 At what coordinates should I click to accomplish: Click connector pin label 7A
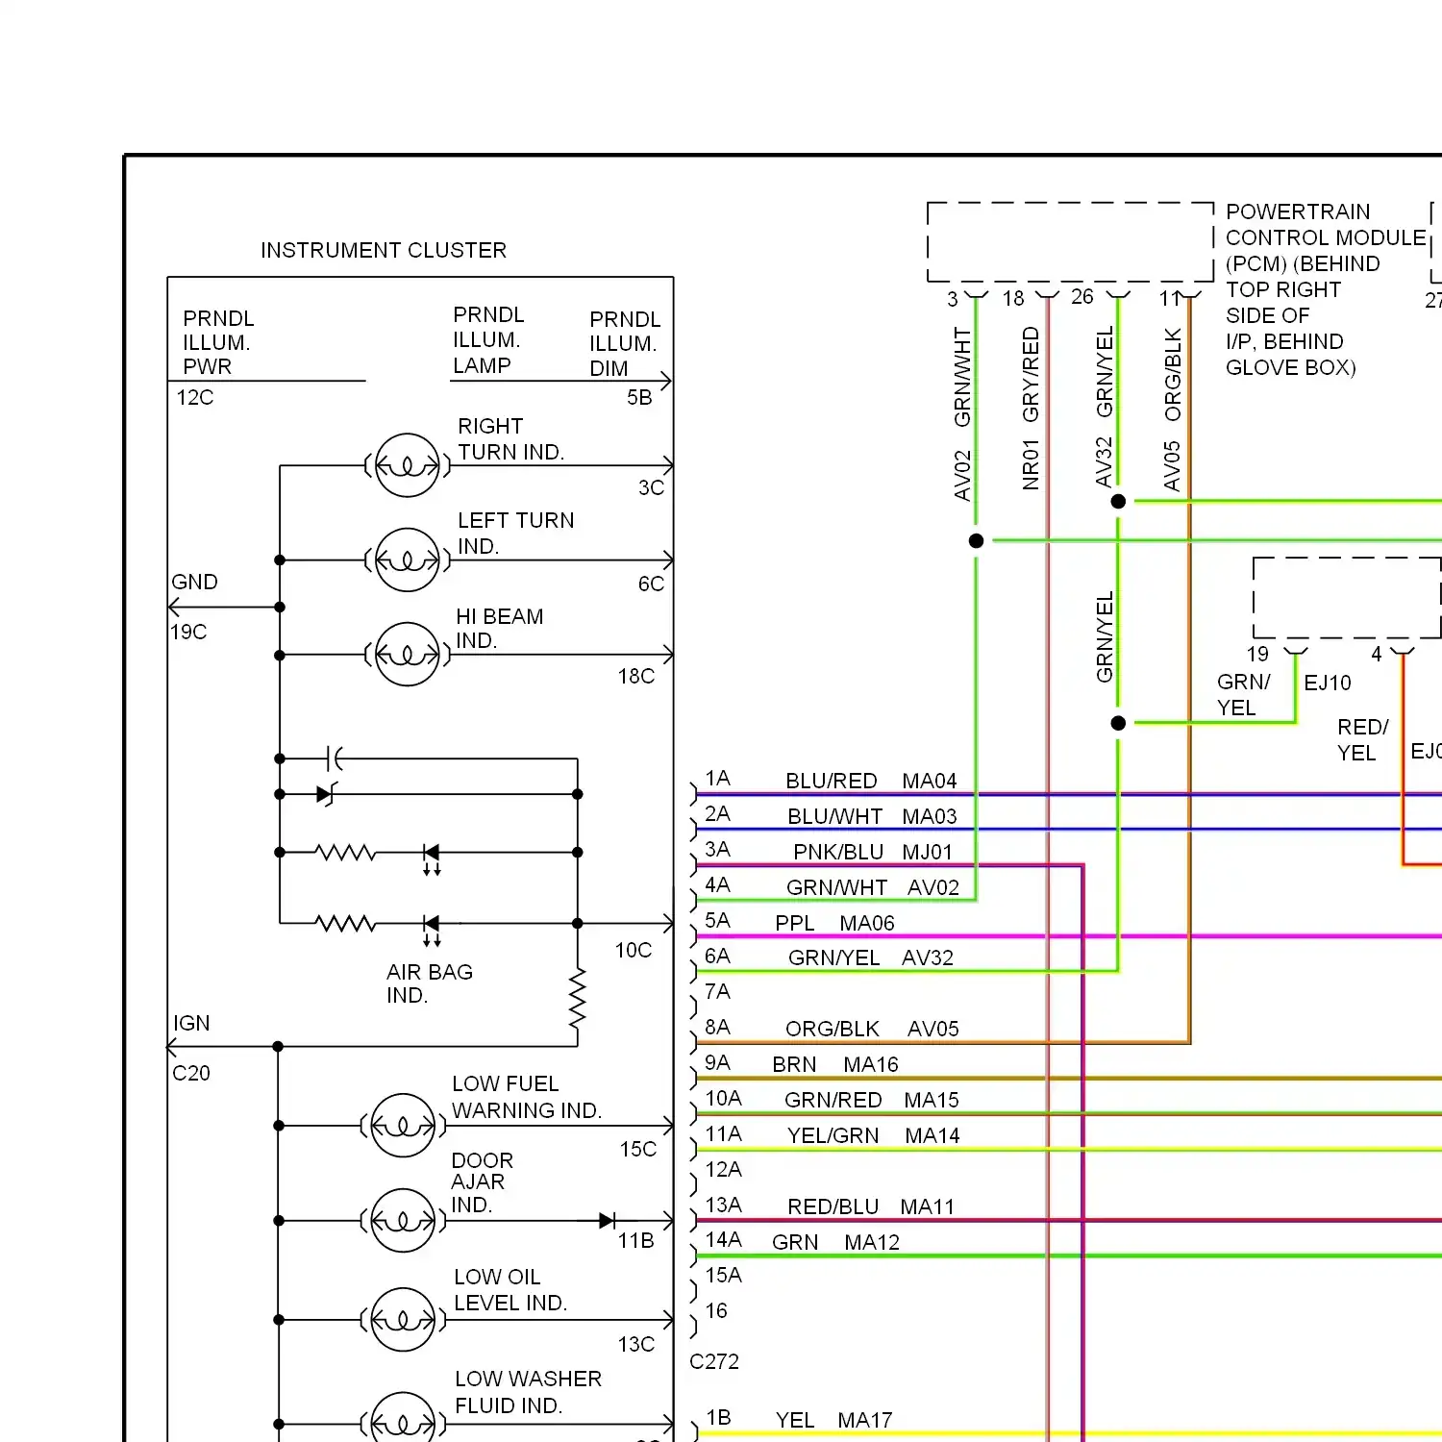[x=717, y=991]
